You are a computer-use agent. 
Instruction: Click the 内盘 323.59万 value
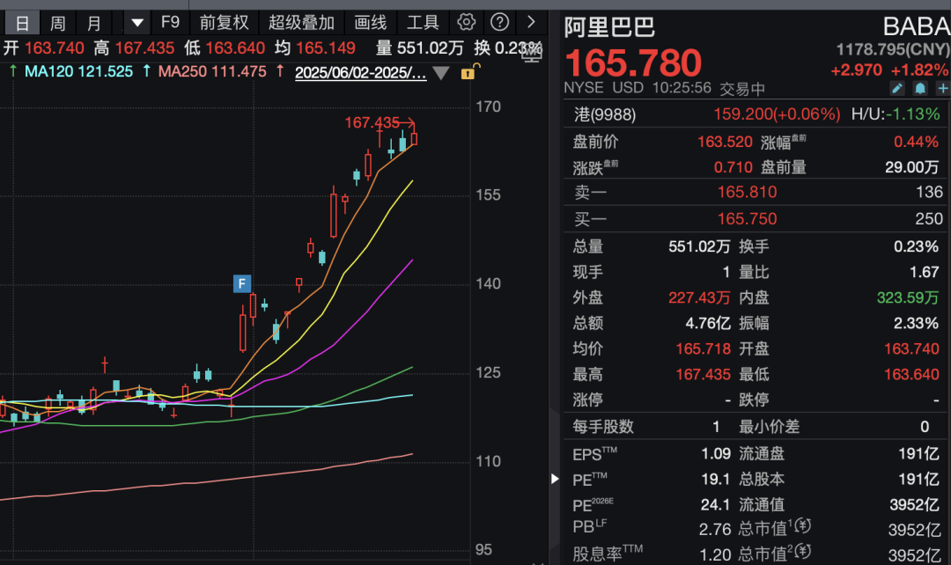coord(907,297)
